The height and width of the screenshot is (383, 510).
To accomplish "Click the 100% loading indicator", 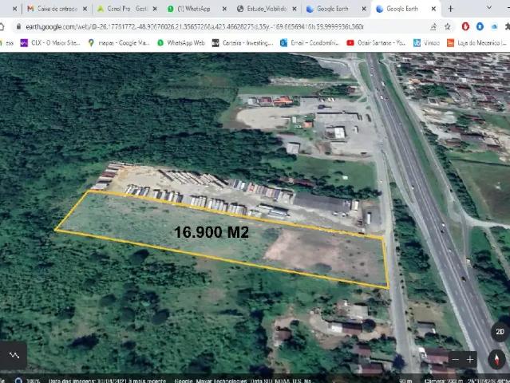I will [x=33, y=381].
